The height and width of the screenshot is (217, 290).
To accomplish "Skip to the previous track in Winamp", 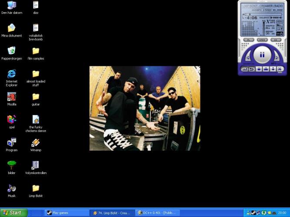I will [x=248, y=56].
